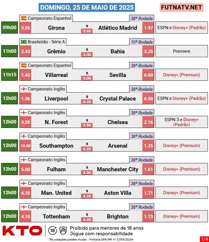Click the 10ª Rodada label

(x=142, y=42)
